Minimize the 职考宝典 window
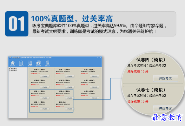Screen dimensions: 185x126 click(x=98, y=57)
